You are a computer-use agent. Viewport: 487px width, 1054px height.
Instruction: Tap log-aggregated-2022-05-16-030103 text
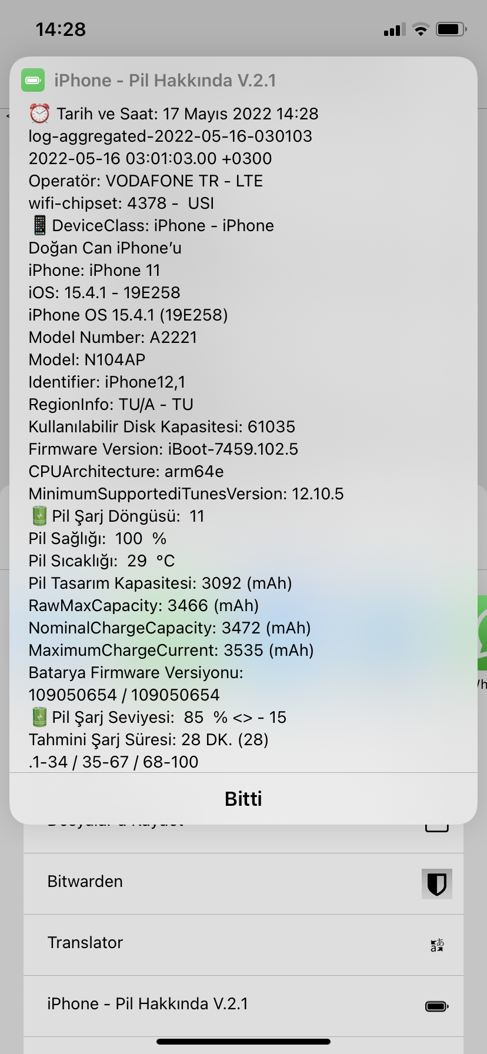click(171, 136)
